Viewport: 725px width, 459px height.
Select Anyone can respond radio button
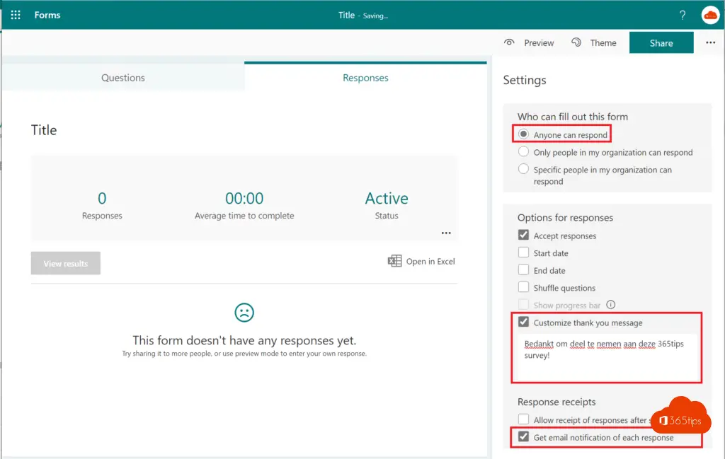point(524,134)
